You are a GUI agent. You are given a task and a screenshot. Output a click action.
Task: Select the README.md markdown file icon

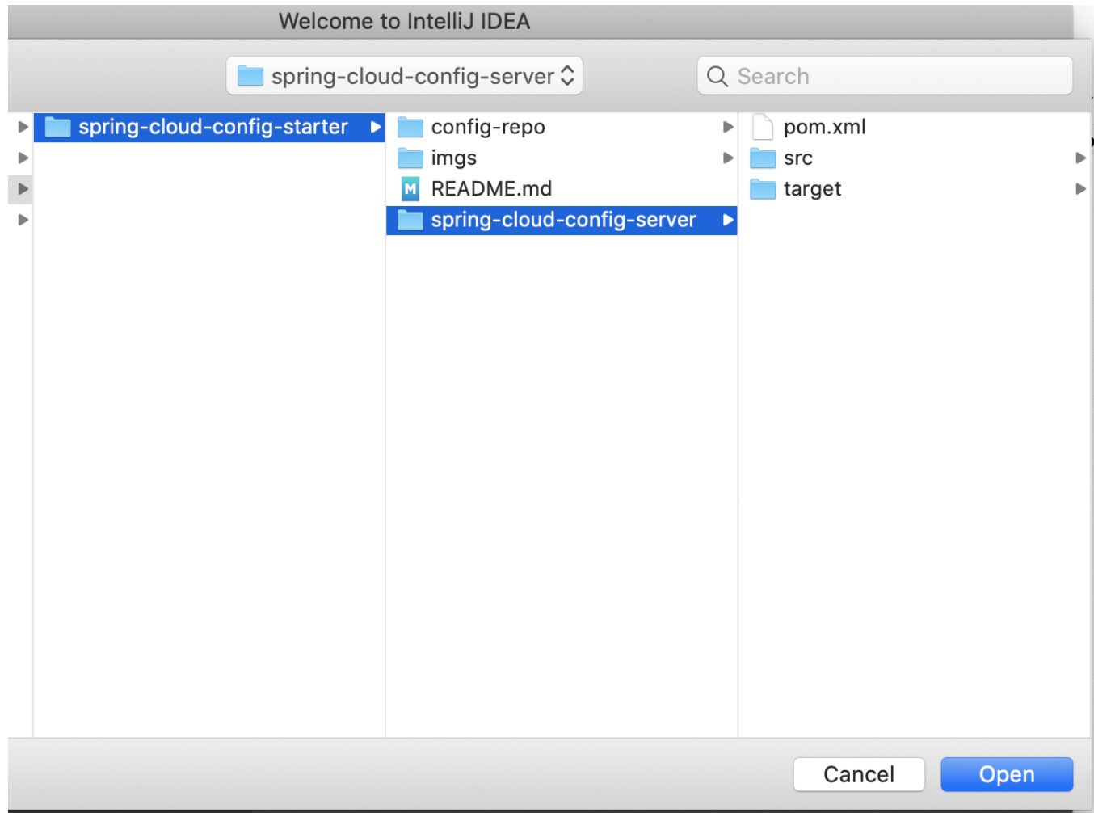[410, 189]
